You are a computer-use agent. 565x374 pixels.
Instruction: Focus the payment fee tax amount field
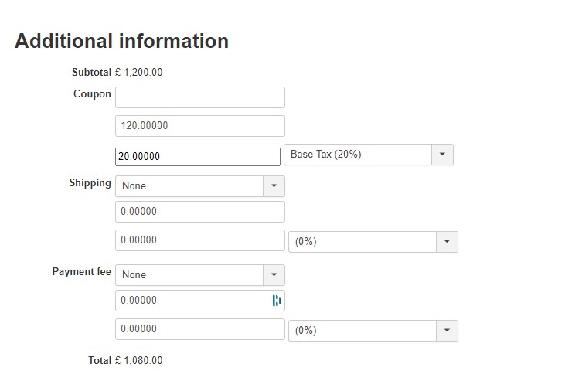click(x=199, y=329)
